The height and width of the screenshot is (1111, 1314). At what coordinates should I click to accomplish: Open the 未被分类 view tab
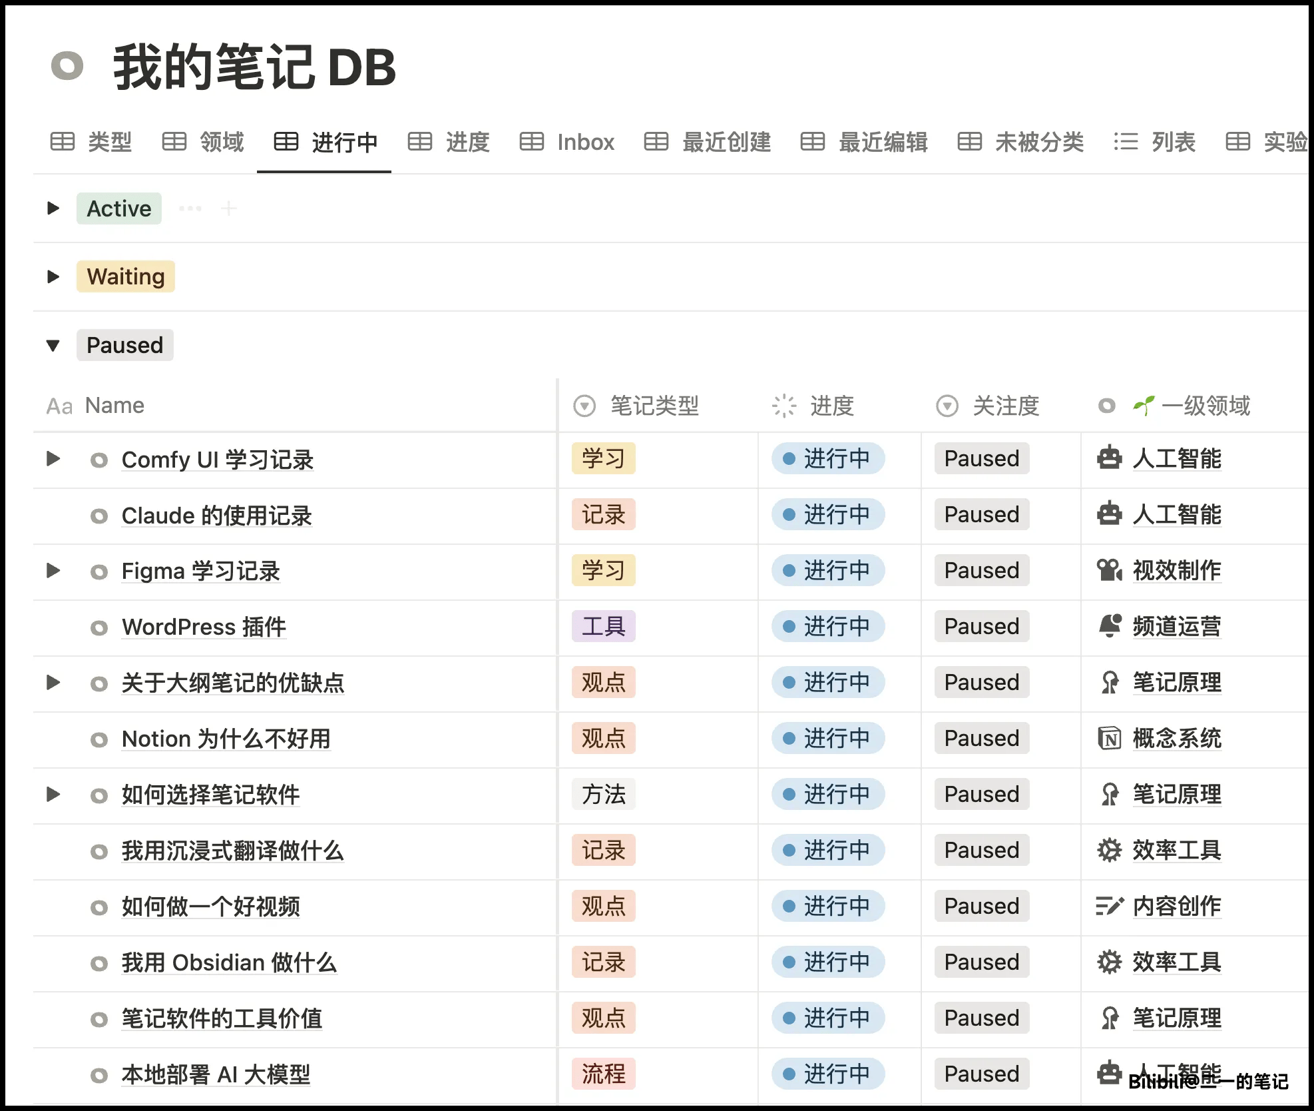point(1020,142)
